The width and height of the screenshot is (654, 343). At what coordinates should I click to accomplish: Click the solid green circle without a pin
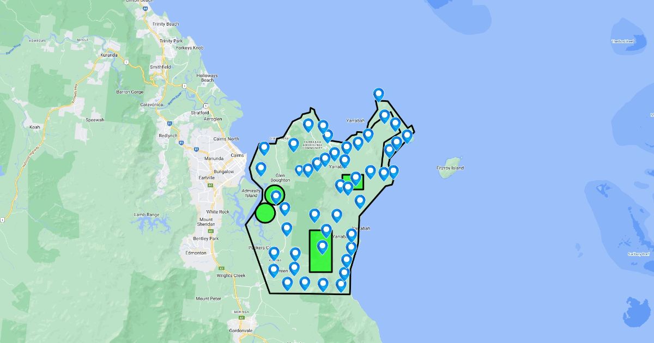pyautogui.click(x=265, y=213)
